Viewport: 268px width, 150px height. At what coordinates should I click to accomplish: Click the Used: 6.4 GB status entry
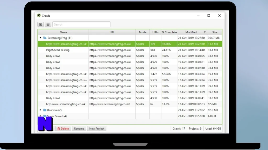(213, 129)
